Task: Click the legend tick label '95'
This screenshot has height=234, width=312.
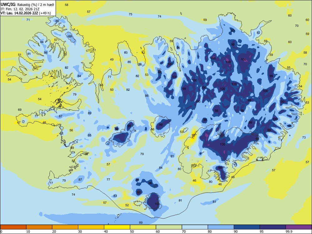Action: [261, 232]
